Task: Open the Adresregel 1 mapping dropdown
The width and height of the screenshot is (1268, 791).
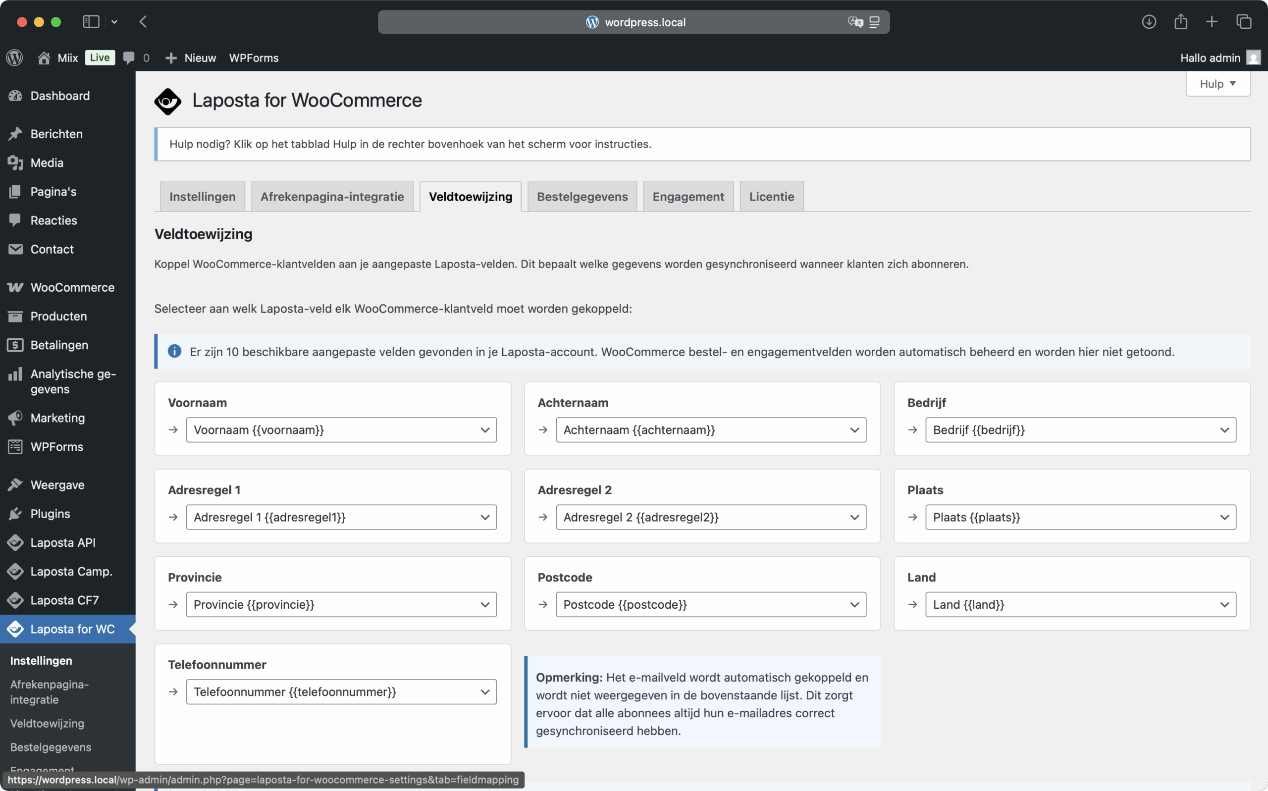Action: (x=341, y=517)
